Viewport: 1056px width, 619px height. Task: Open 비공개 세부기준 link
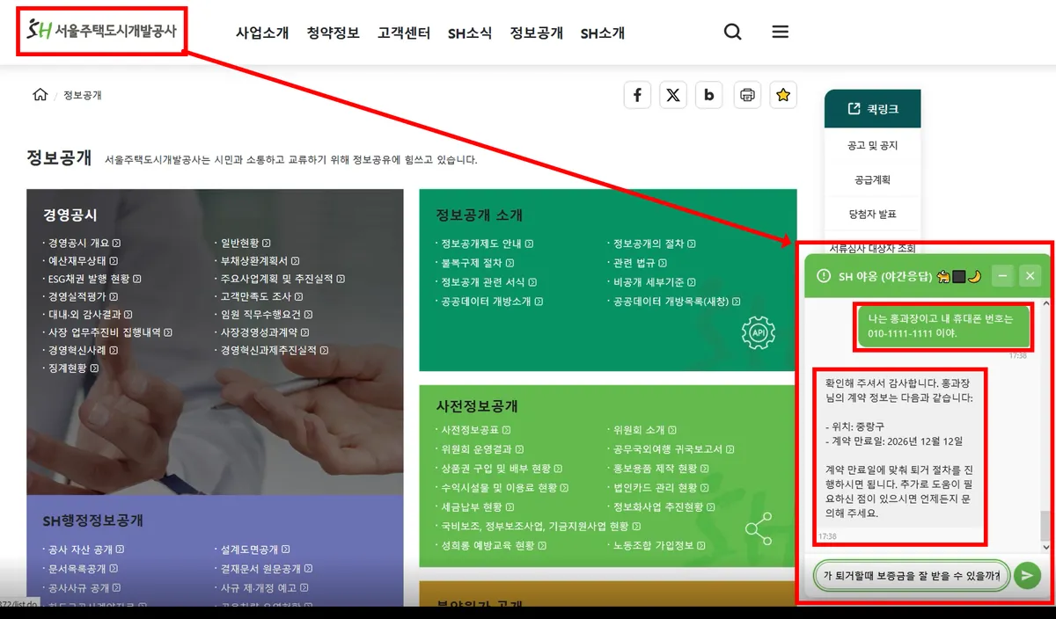pos(654,282)
